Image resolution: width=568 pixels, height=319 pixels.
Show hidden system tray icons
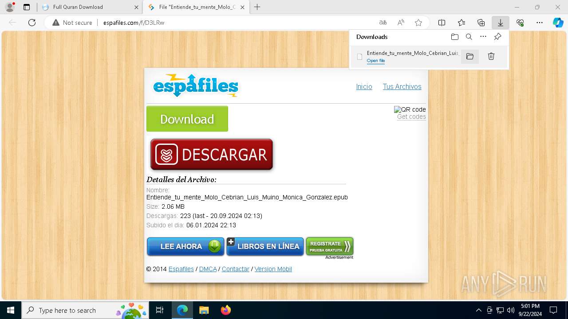(x=478, y=310)
